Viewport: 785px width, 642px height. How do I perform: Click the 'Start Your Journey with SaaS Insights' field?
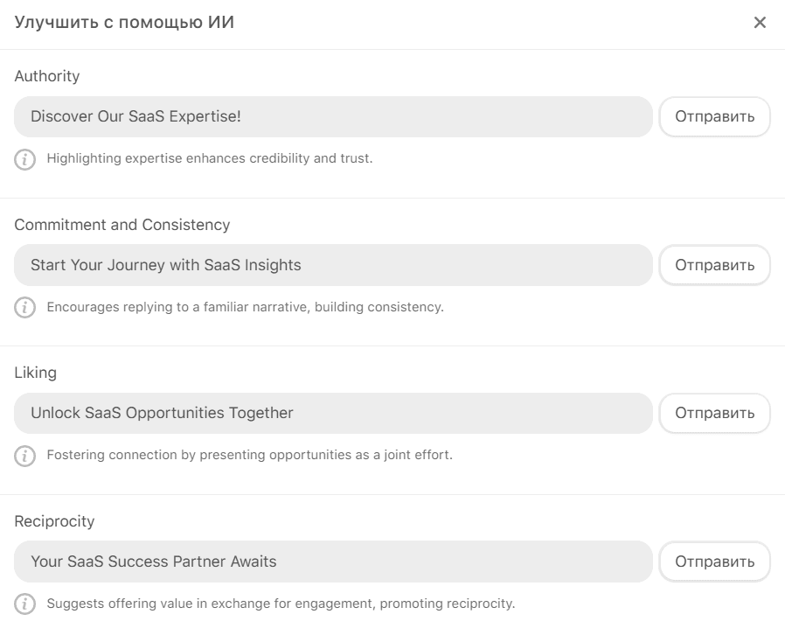(x=333, y=265)
